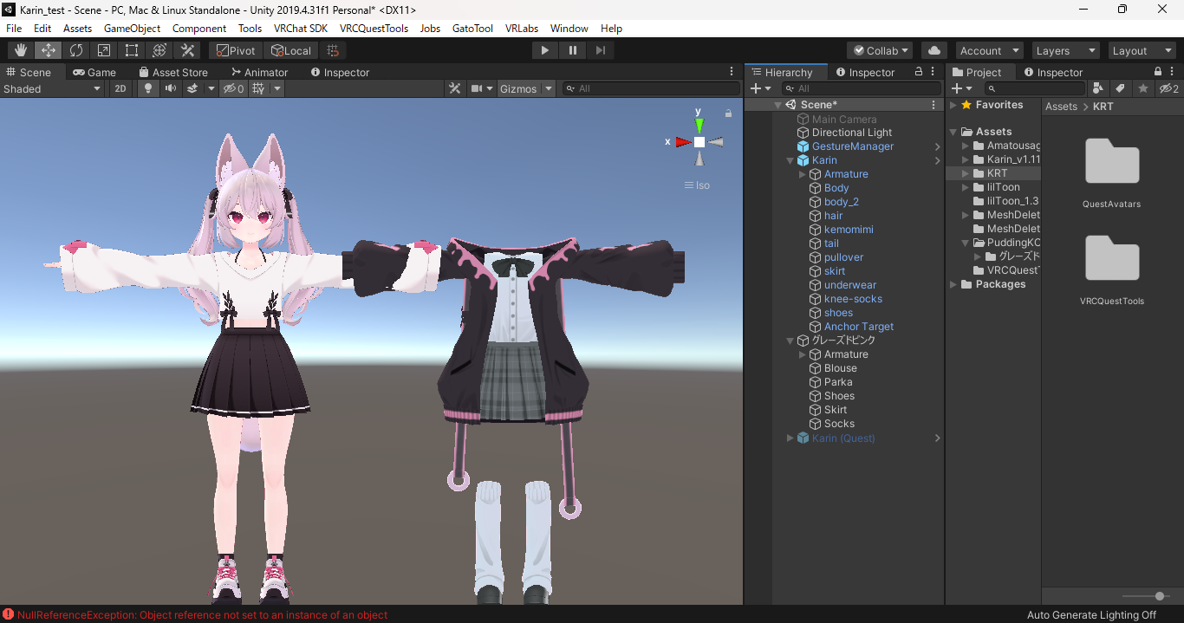Image resolution: width=1184 pixels, height=623 pixels.
Task: Toggle 2D view mode
Action: (120, 88)
